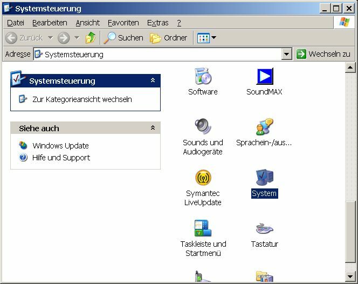Click the scrollbar down arrow
Viewport: 358px width, 284px height.
click(x=350, y=276)
